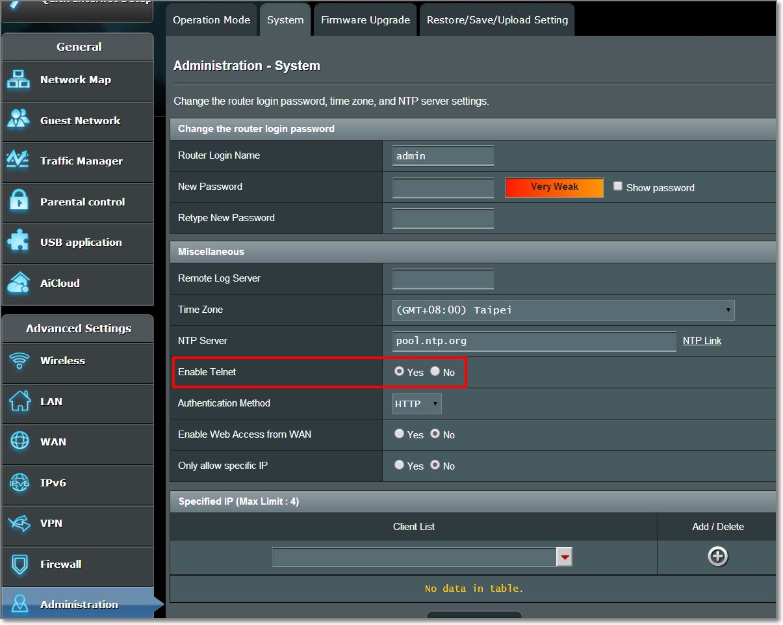This screenshot has height=625, width=783.
Task: Click the LAN house icon
Action: point(19,401)
